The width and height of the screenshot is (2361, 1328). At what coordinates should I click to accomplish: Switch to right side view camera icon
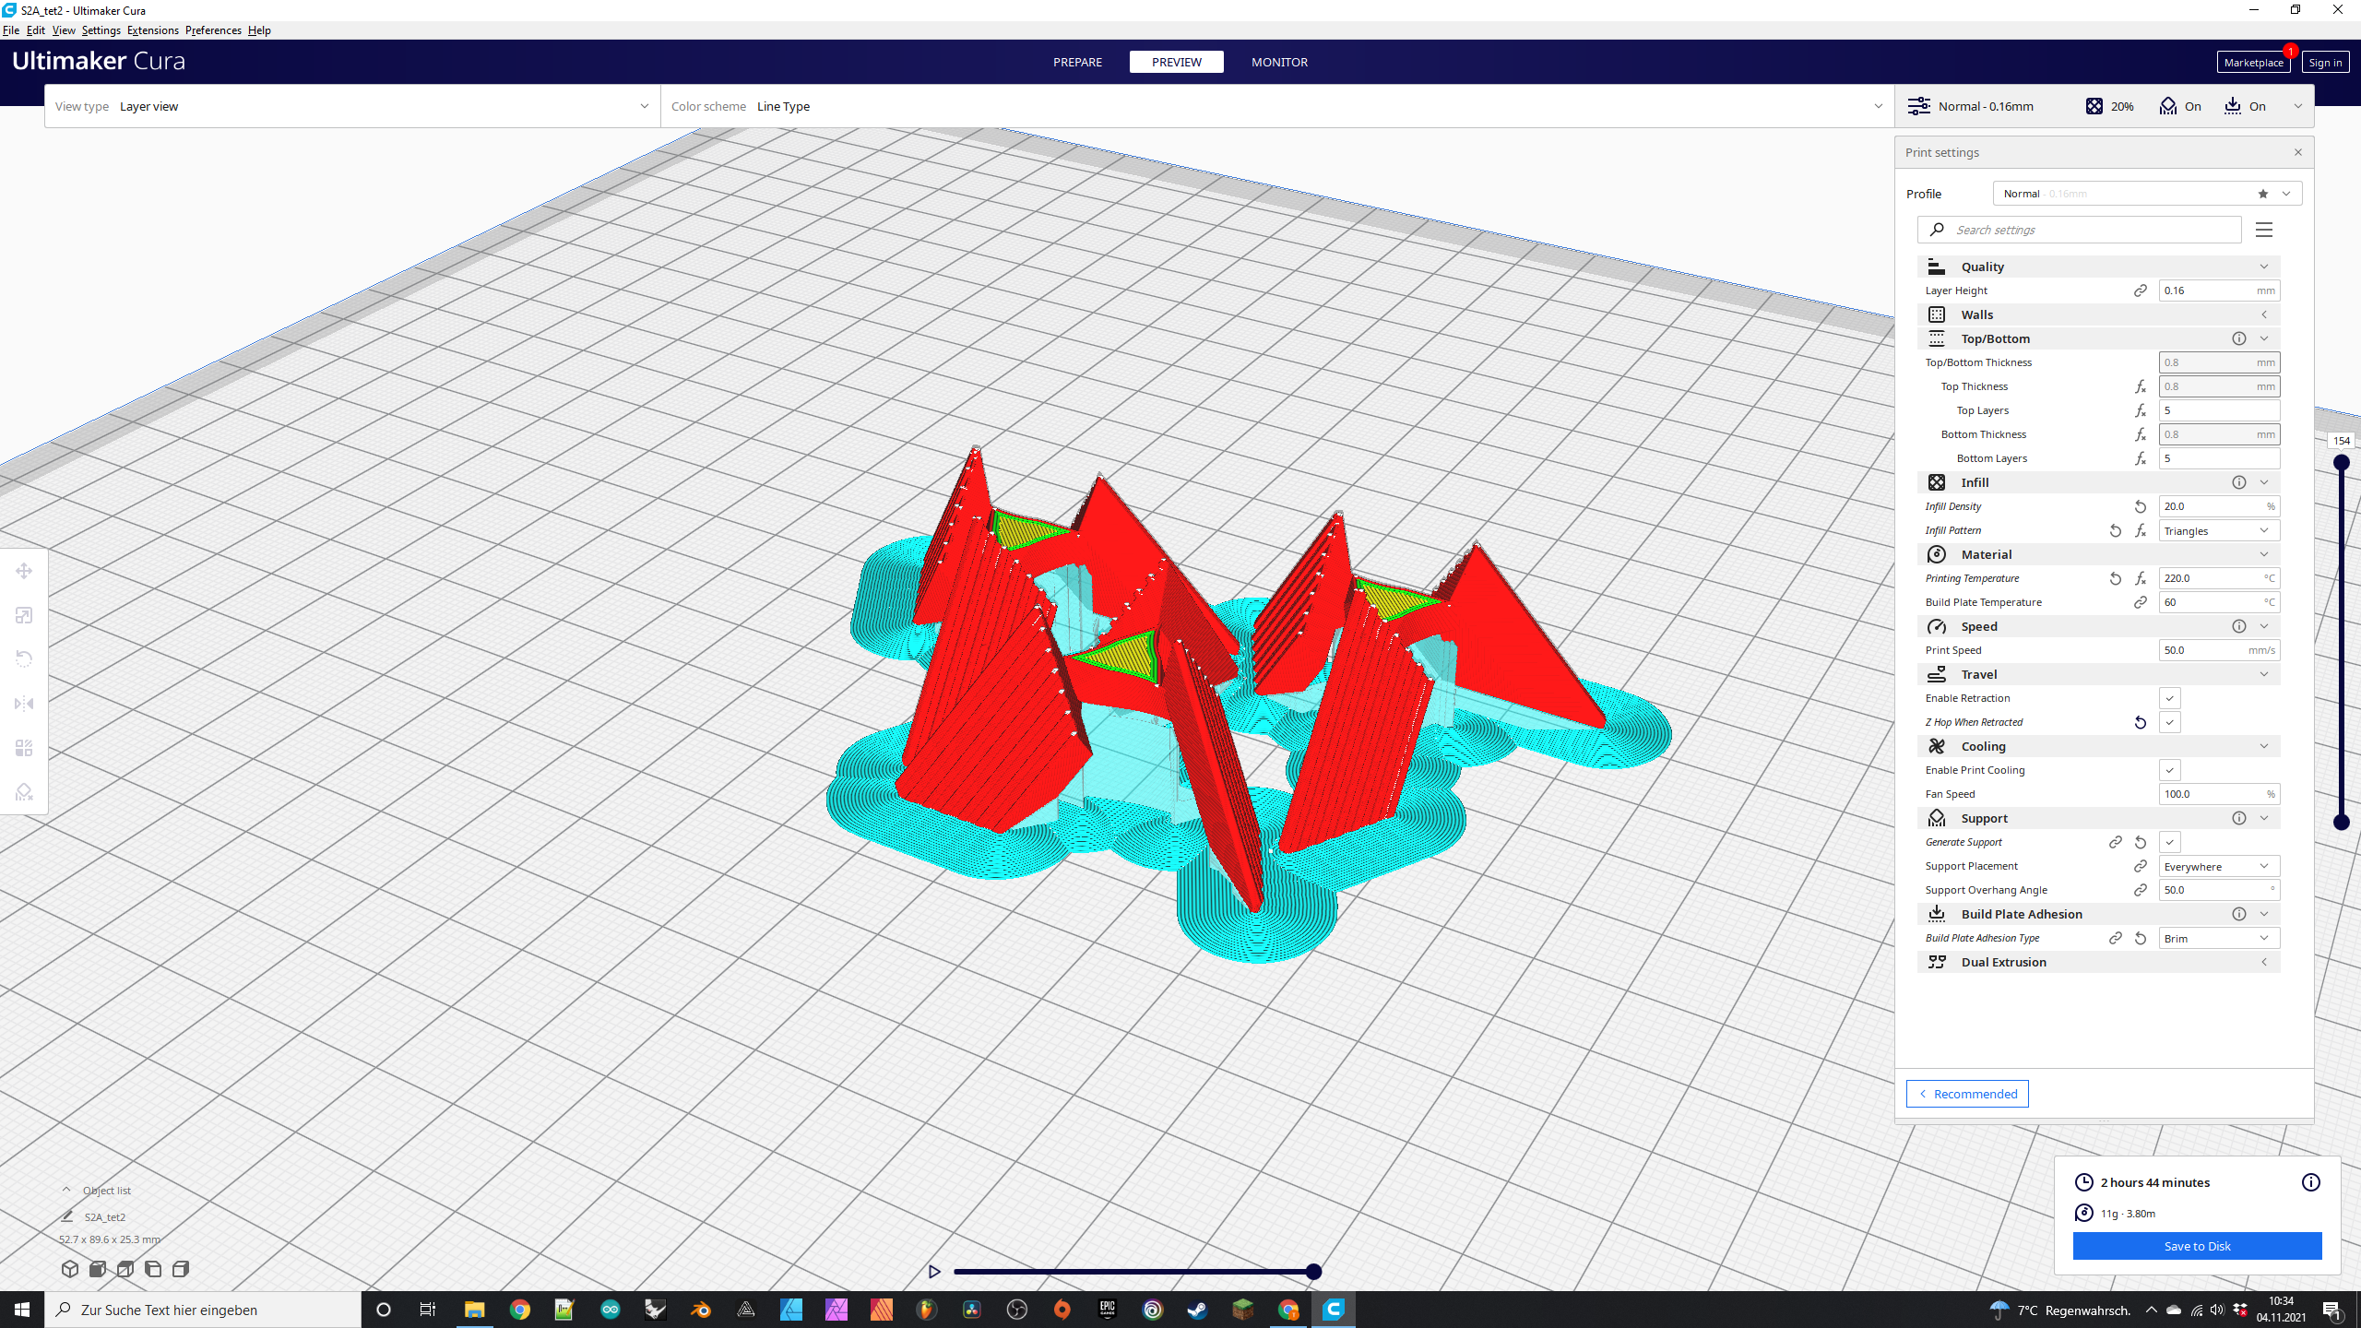(x=181, y=1269)
